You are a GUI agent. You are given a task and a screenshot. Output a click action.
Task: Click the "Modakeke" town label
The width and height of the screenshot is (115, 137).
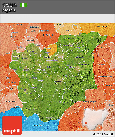(x=34, y=87)
